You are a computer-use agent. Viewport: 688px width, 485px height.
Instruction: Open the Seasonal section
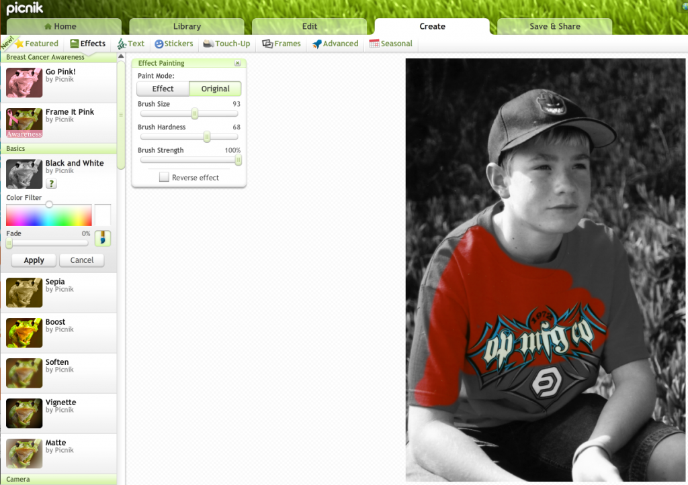[390, 44]
